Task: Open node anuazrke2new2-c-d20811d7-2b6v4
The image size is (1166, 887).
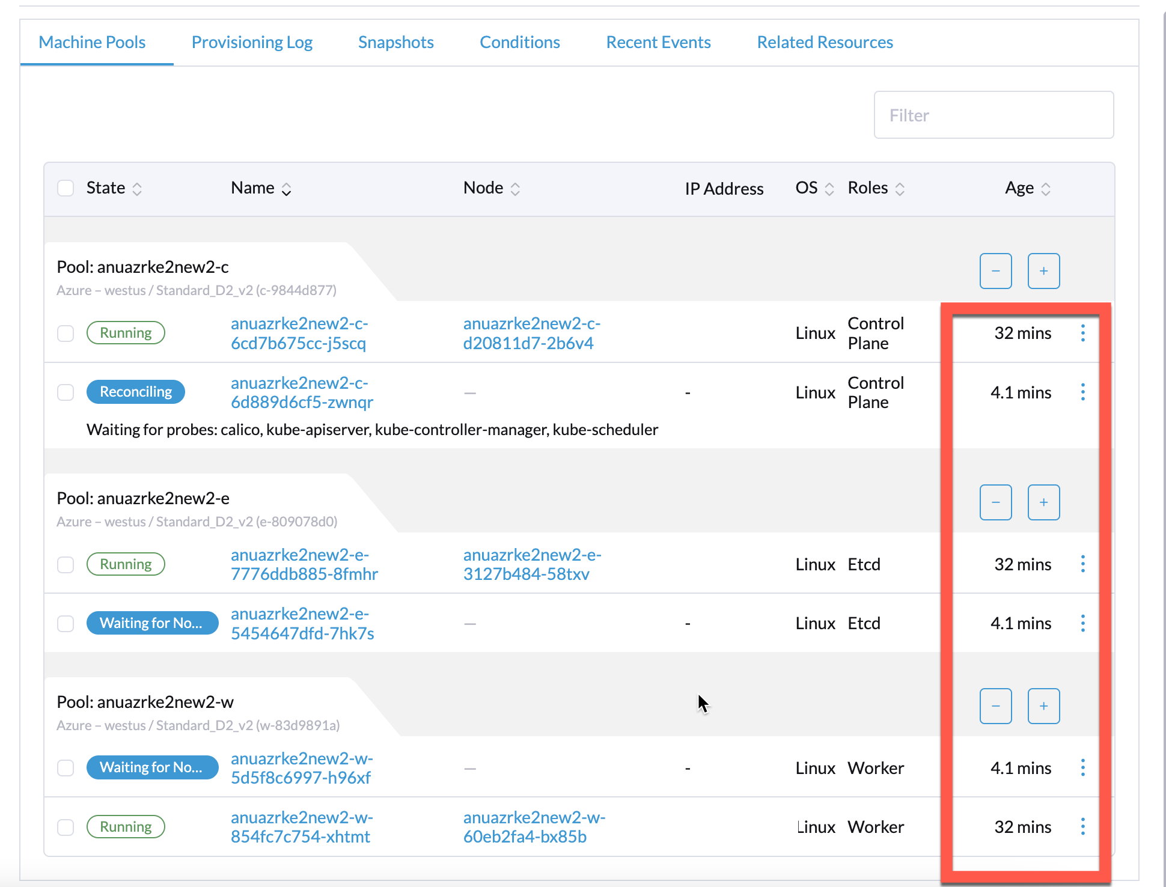Action: (x=531, y=334)
